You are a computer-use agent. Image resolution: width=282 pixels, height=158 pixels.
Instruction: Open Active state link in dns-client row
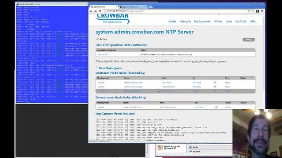pos(227,83)
